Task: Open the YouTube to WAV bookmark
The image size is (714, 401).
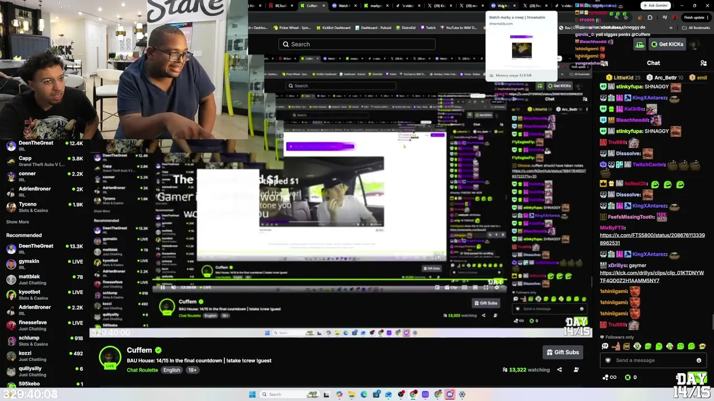Action: coord(458,27)
